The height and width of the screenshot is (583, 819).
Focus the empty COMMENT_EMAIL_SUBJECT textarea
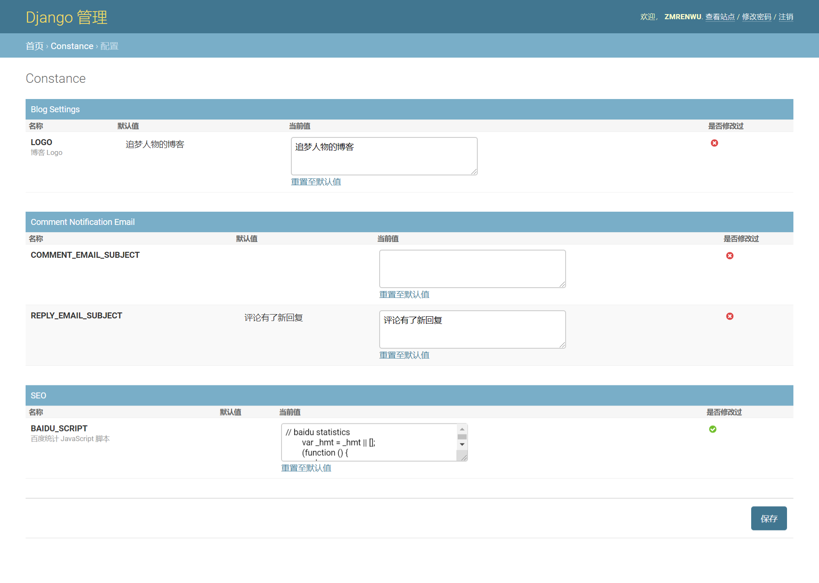(x=472, y=269)
